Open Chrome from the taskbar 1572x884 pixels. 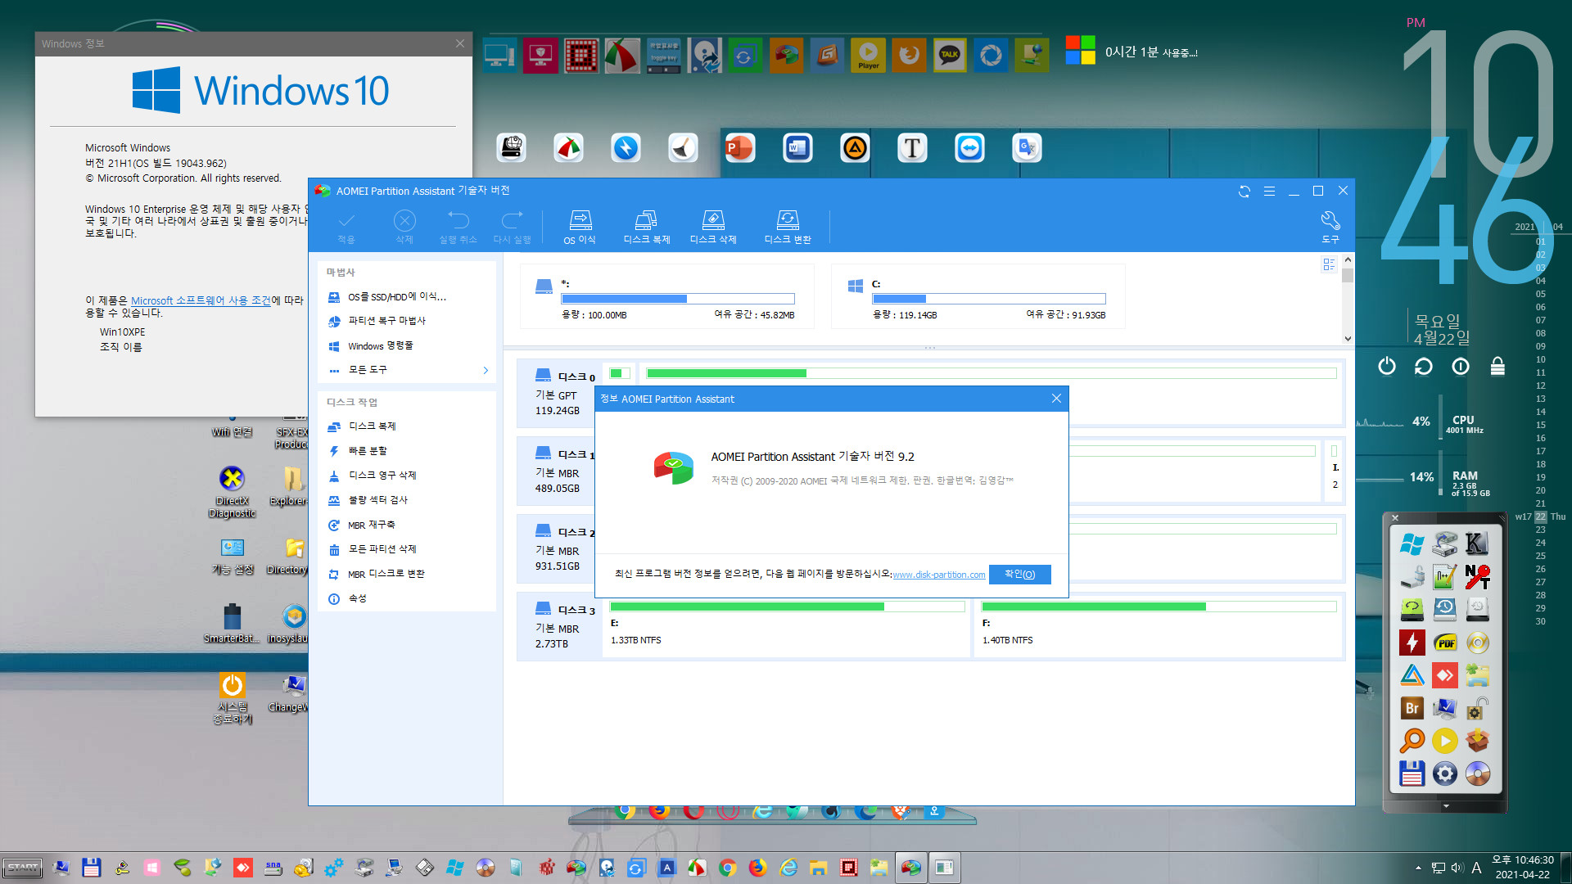point(727,868)
